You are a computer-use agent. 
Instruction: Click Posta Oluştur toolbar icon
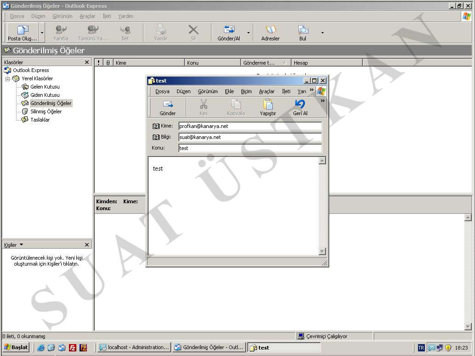23,33
